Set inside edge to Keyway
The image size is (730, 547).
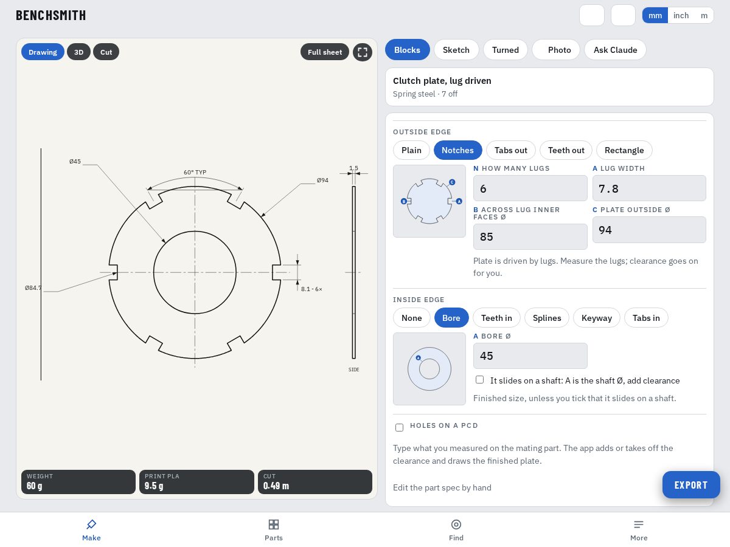(597, 318)
